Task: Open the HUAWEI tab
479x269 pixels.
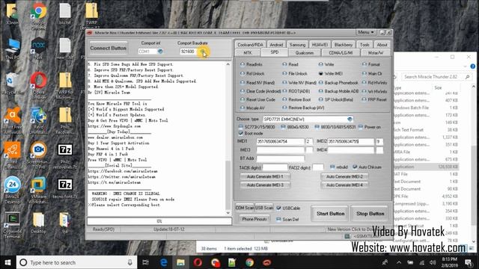Action: click(320, 45)
